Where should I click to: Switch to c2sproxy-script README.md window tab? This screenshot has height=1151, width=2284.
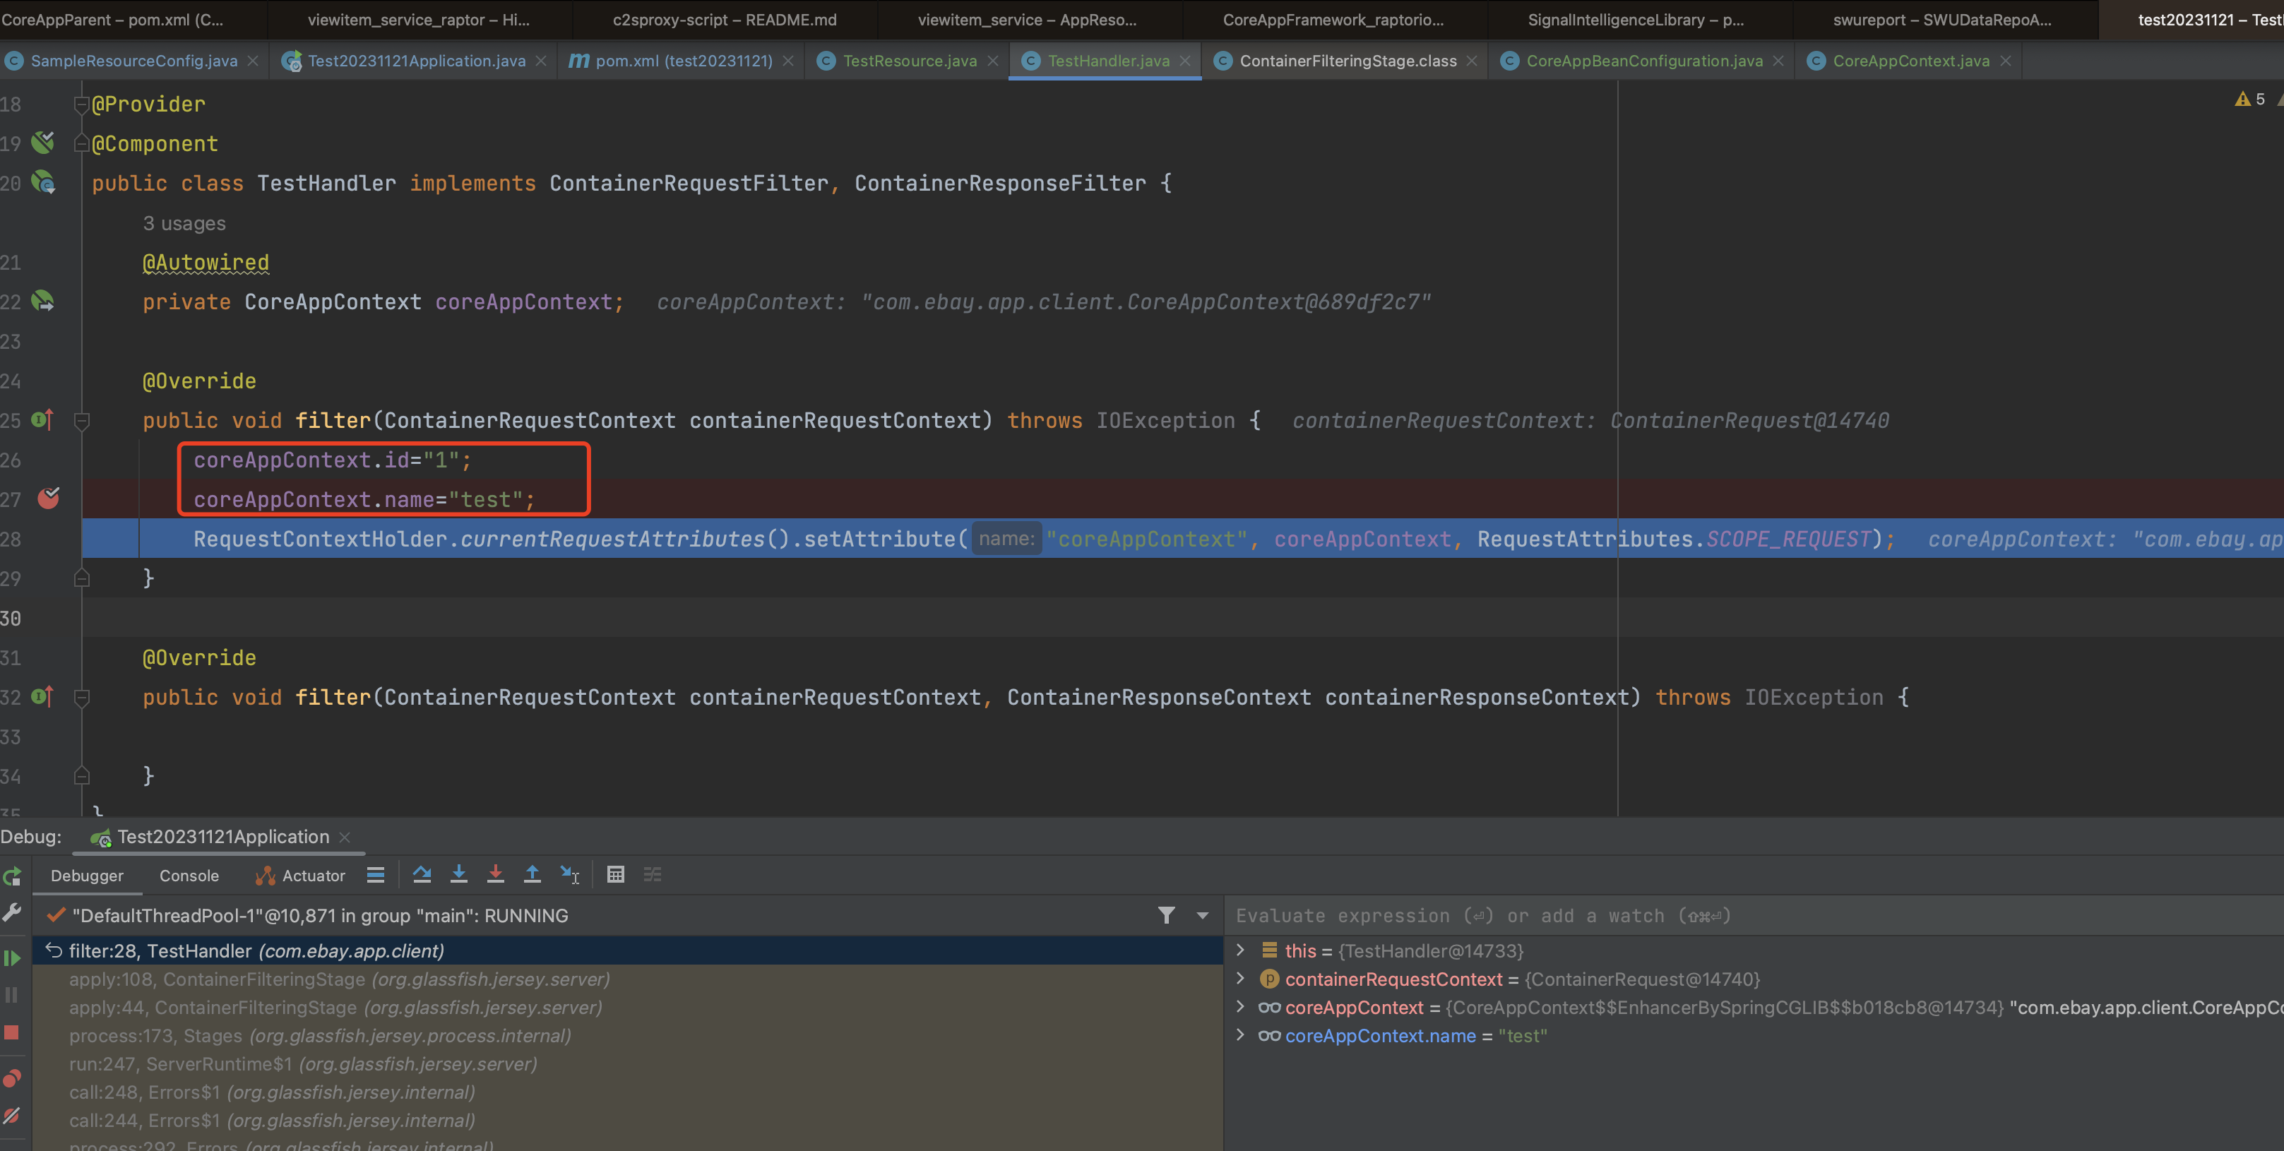[725, 20]
